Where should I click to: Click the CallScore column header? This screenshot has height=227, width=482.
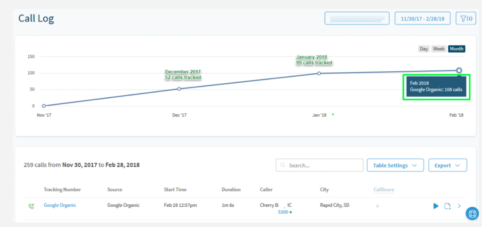coord(384,189)
